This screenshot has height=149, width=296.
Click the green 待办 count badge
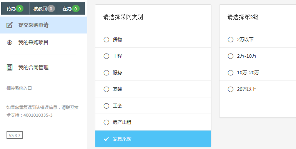point(20,9)
